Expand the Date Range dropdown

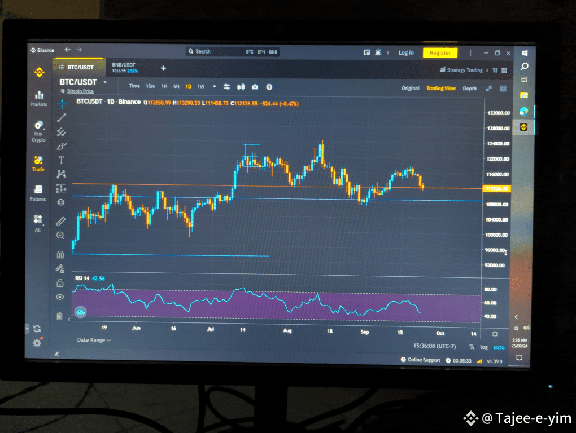click(x=94, y=340)
